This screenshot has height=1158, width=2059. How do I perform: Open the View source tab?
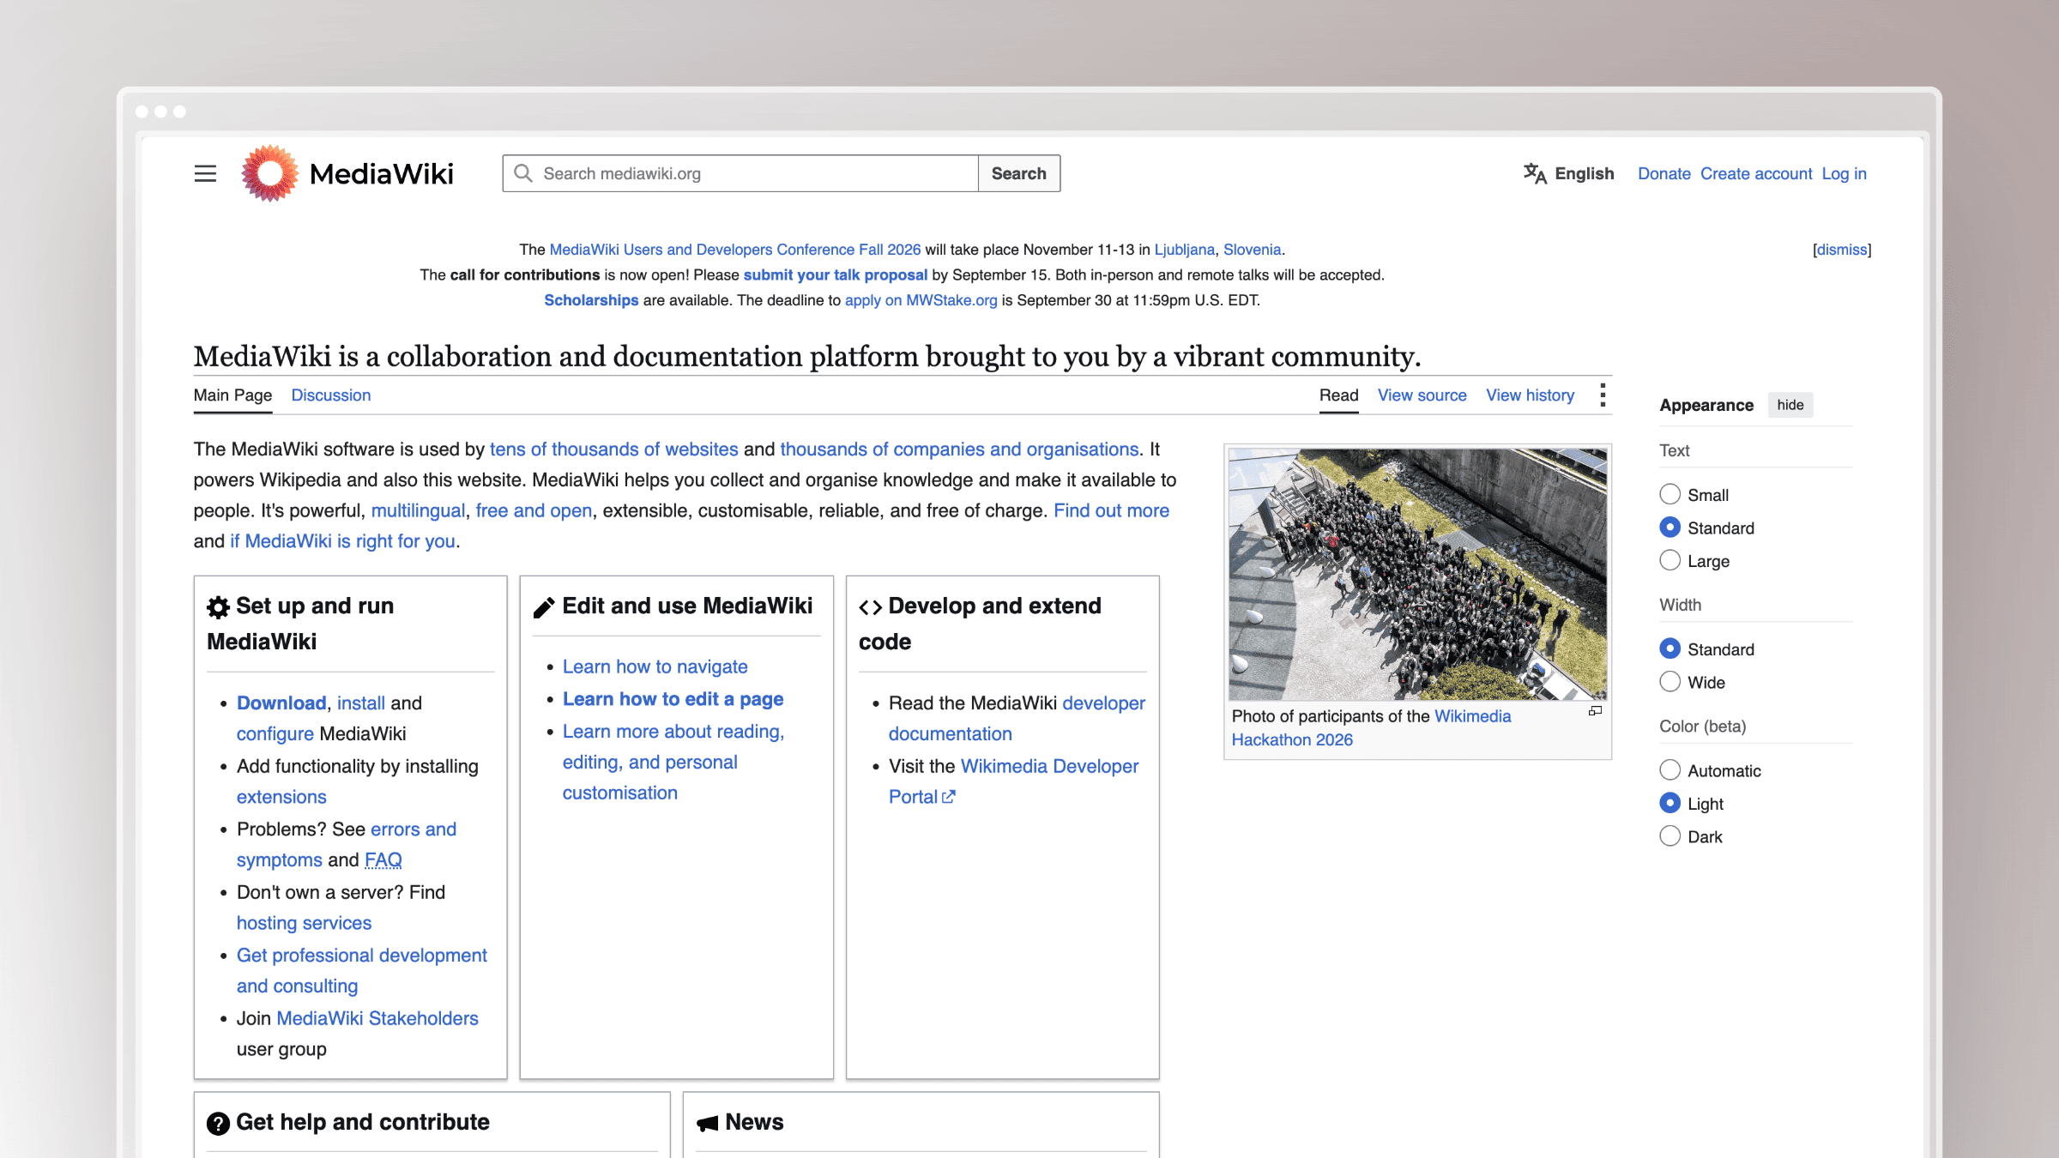[x=1422, y=395]
